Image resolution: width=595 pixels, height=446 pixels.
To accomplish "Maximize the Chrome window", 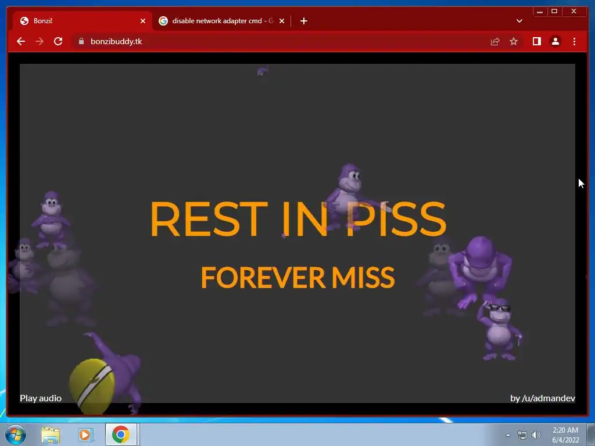I will coord(554,12).
